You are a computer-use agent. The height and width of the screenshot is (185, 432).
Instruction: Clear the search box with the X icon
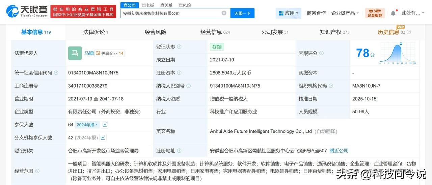click(x=224, y=13)
